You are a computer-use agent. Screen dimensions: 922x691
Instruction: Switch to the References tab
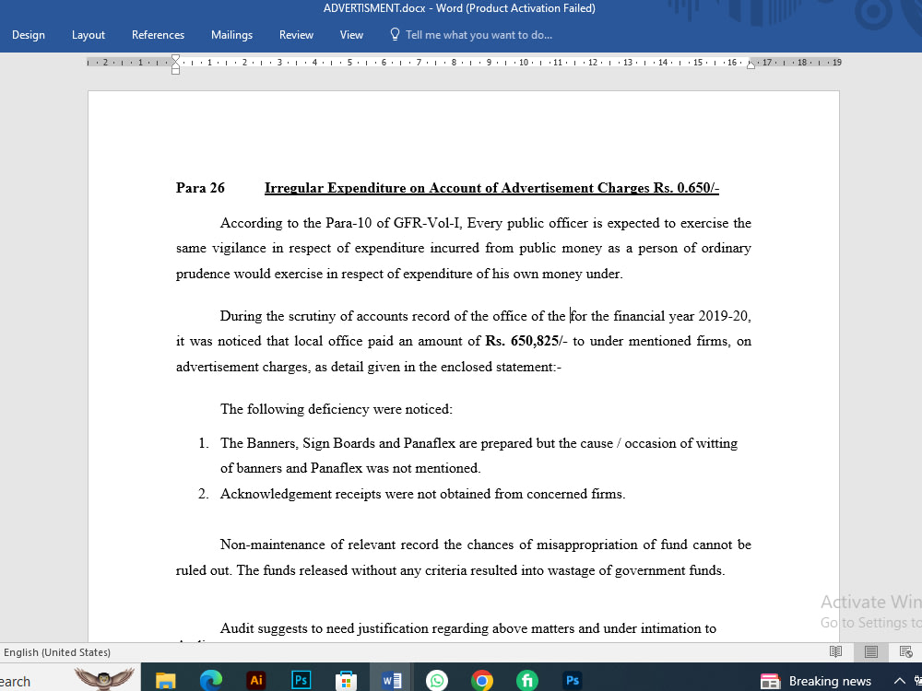(158, 35)
